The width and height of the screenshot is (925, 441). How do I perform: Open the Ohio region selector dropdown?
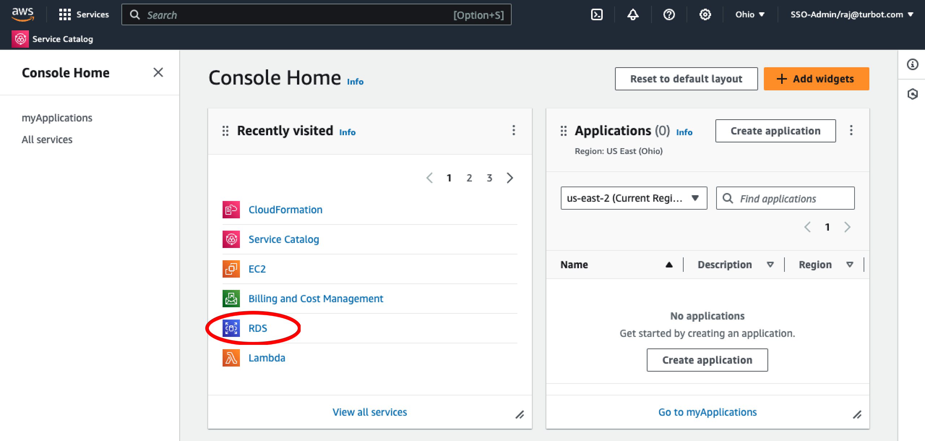(x=749, y=14)
